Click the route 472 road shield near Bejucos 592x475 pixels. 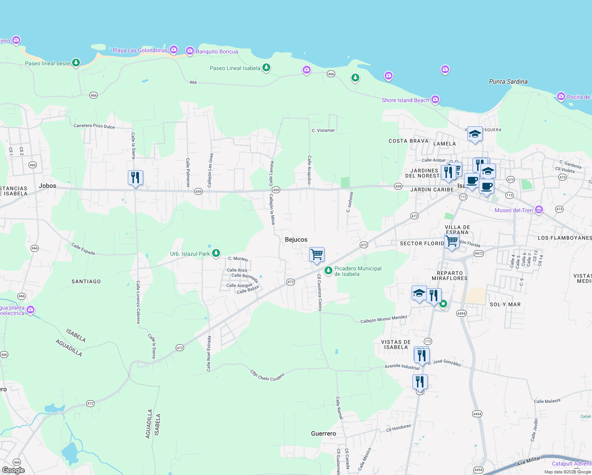click(291, 282)
